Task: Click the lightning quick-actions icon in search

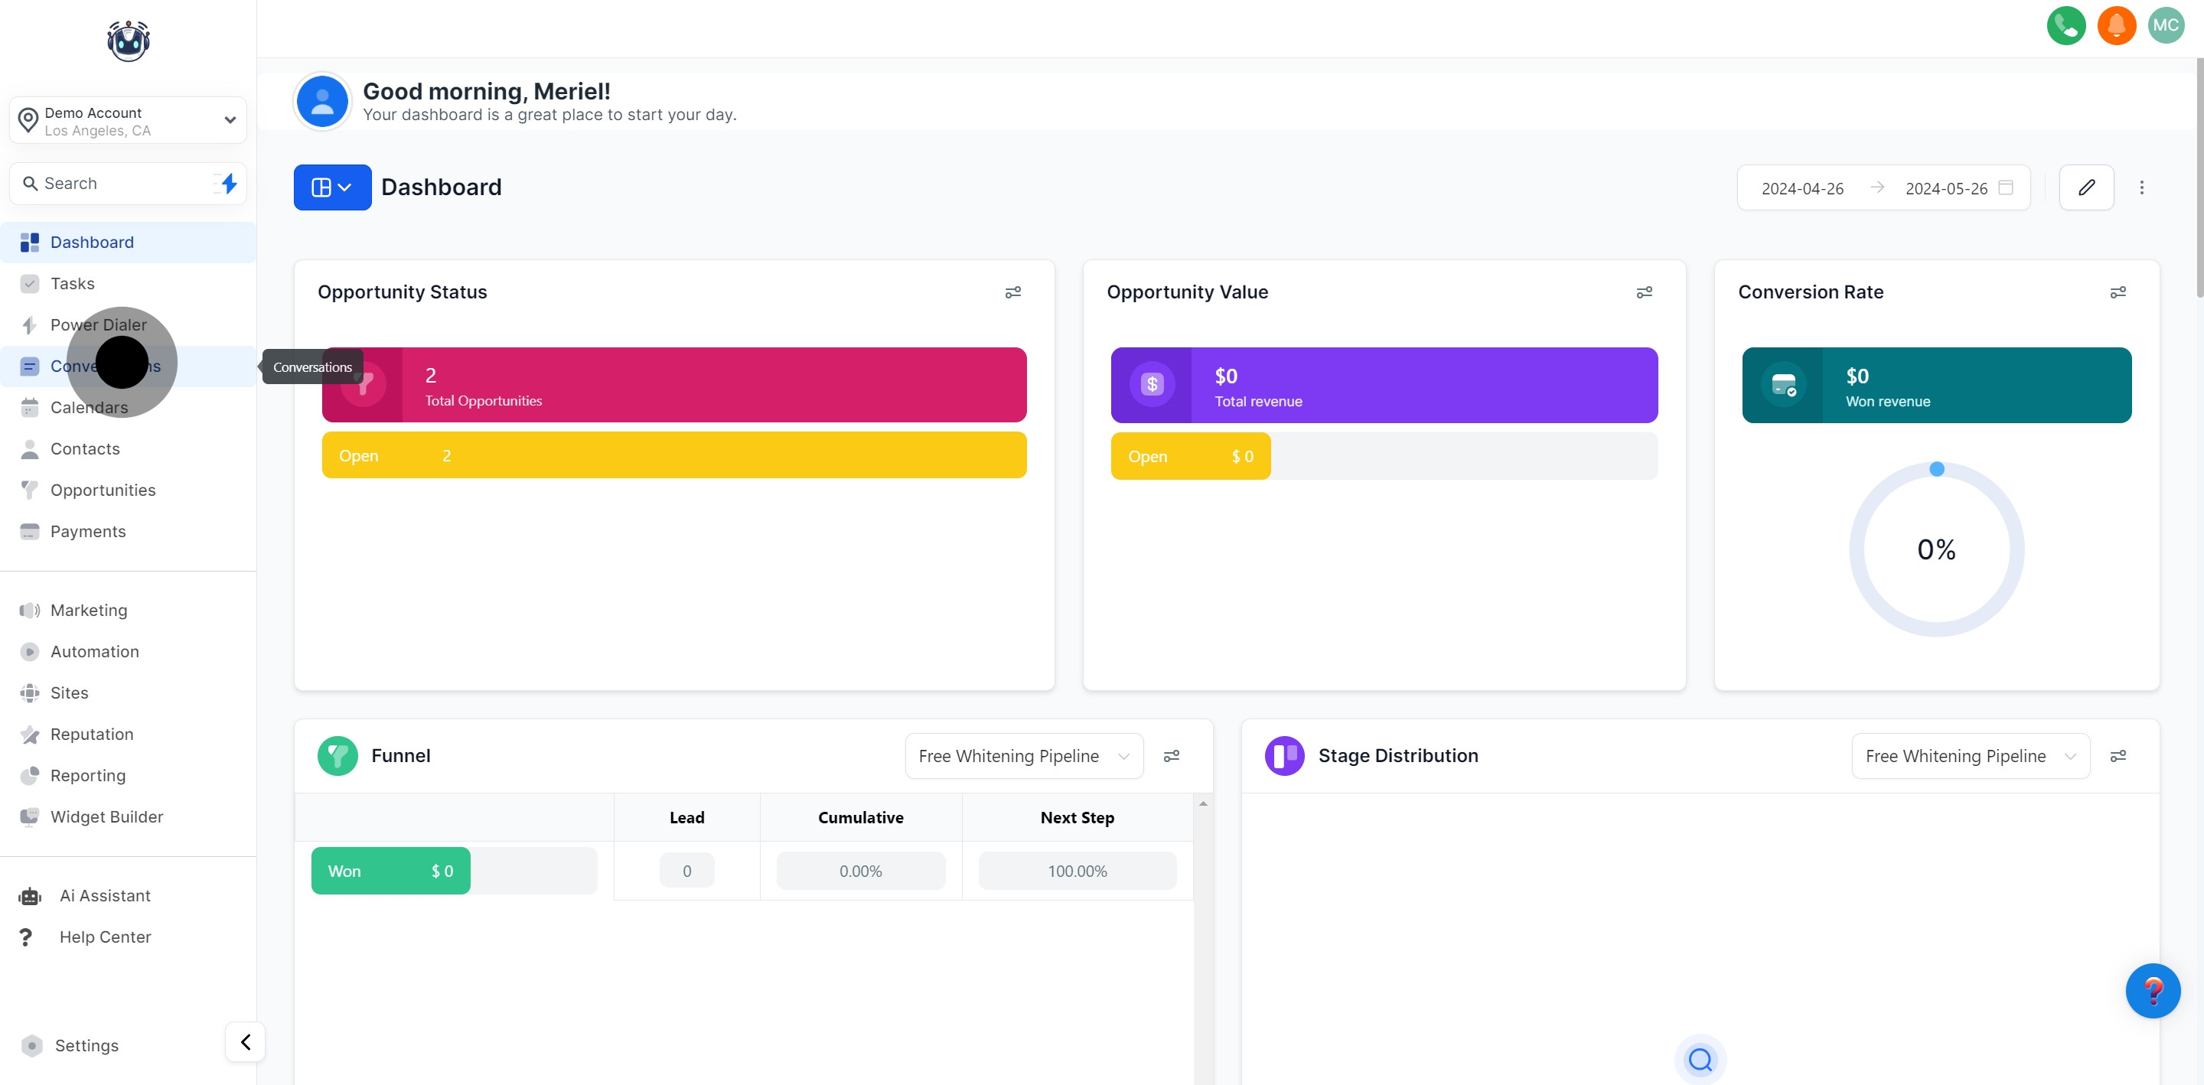Action: click(x=227, y=183)
